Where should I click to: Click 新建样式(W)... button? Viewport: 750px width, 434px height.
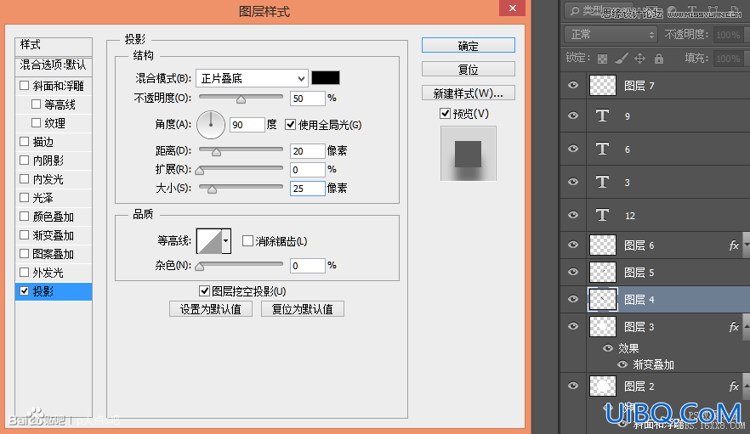click(469, 93)
